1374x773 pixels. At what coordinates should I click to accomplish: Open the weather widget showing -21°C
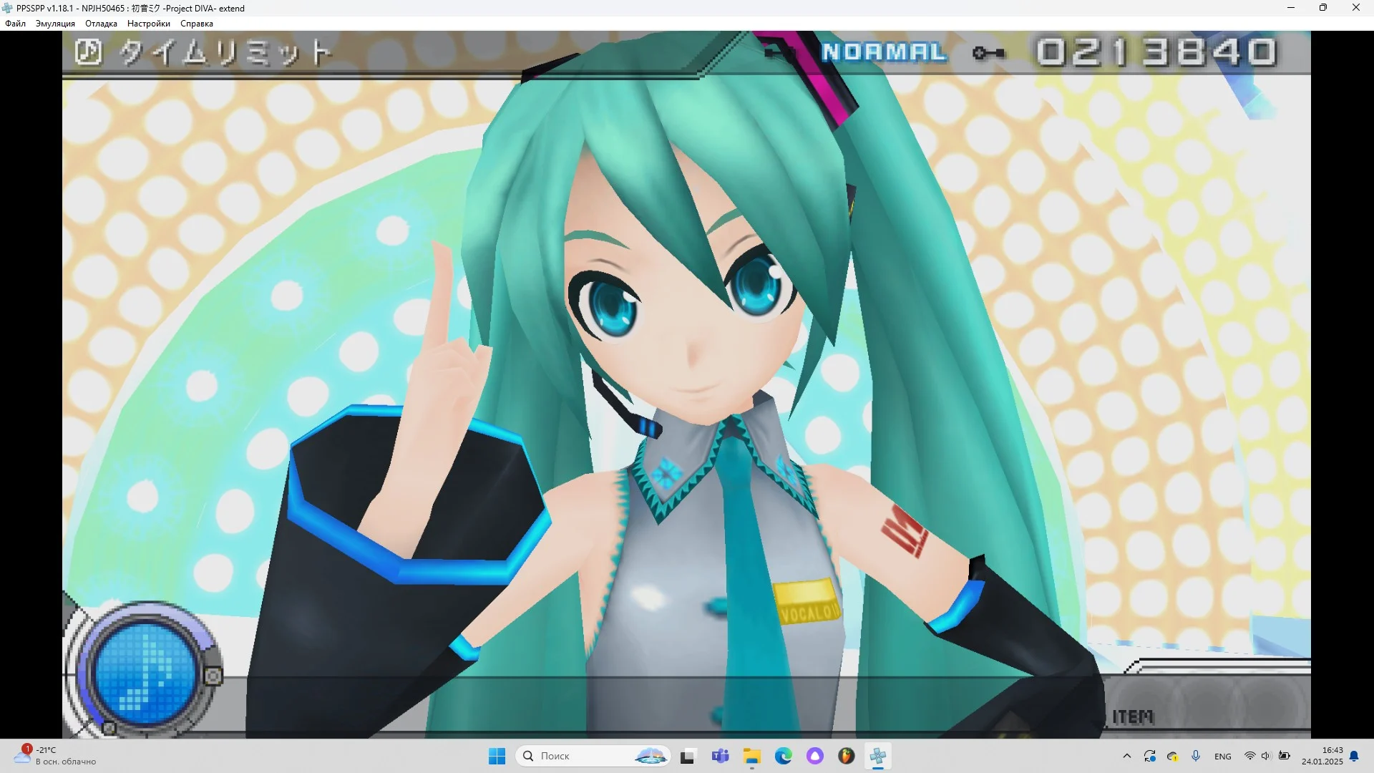click(56, 756)
